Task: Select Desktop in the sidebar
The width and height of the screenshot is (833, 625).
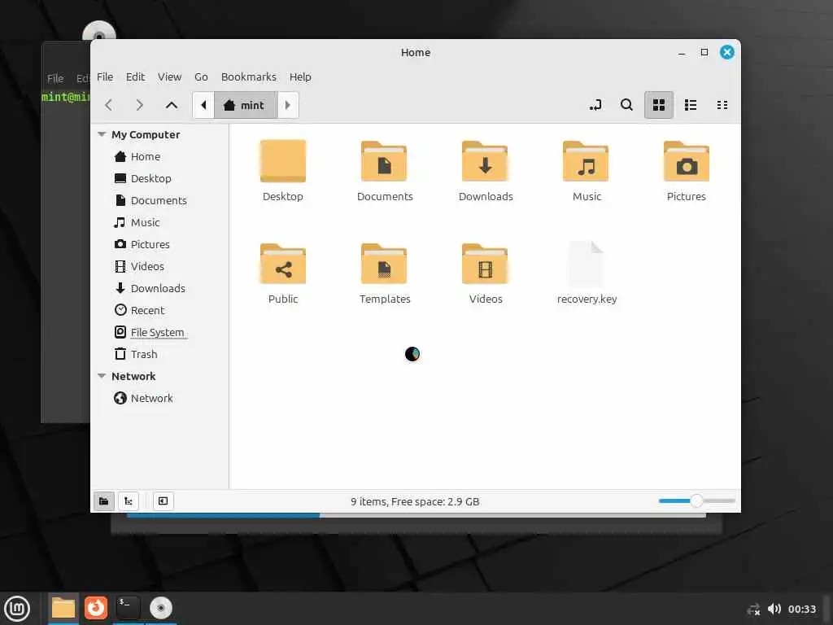Action: pos(150,178)
